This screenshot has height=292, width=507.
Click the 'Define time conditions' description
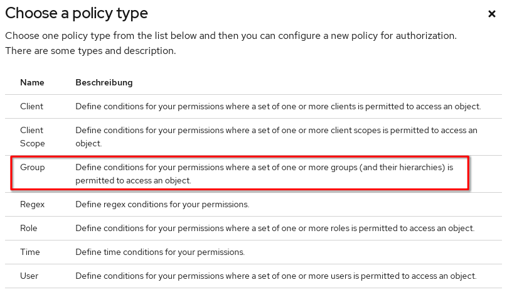tap(160, 252)
